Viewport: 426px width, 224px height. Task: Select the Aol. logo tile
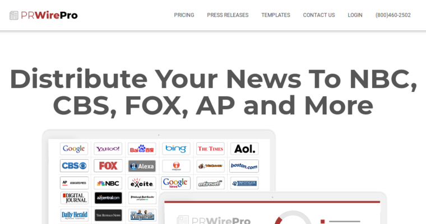pos(244,149)
